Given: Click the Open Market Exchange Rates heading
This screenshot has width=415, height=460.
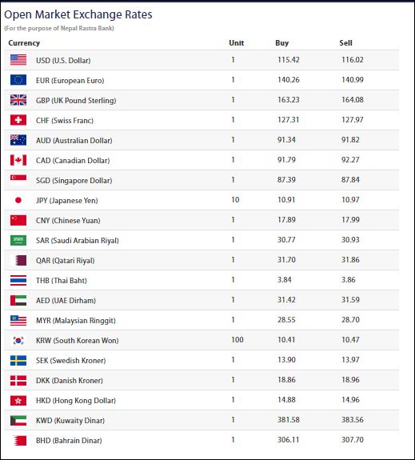Looking at the screenshot, I should pyautogui.click(x=78, y=14).
